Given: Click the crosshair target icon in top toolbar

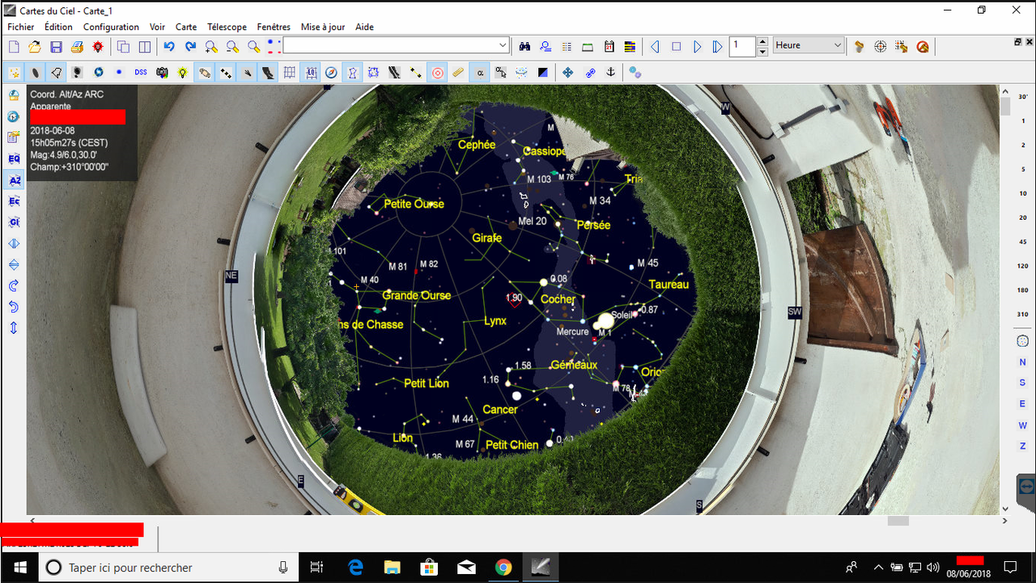Looking at the screenshot, I should point(881,47).
